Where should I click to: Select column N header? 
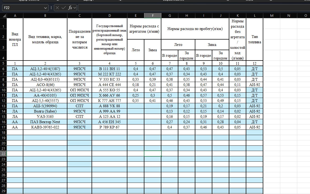[x=289, y=16]
